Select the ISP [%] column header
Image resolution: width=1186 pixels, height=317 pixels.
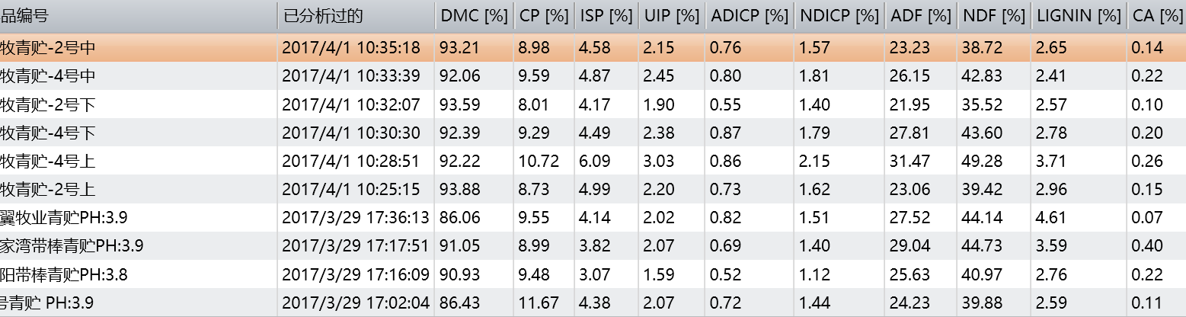tap(606, 16)
